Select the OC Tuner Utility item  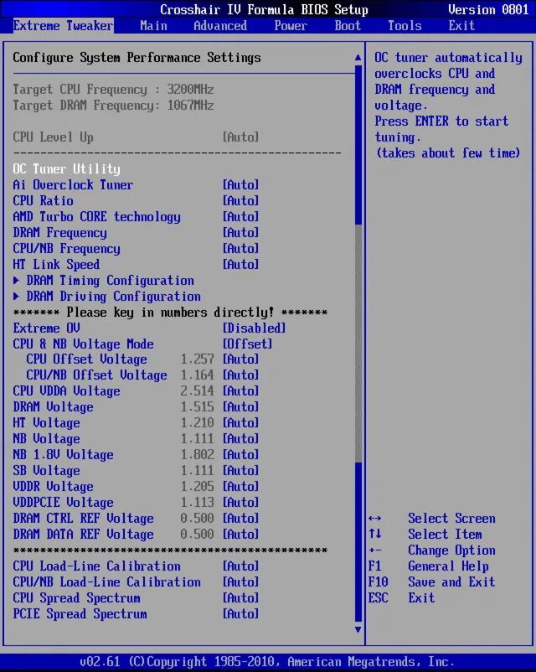(x=66, y=169)
